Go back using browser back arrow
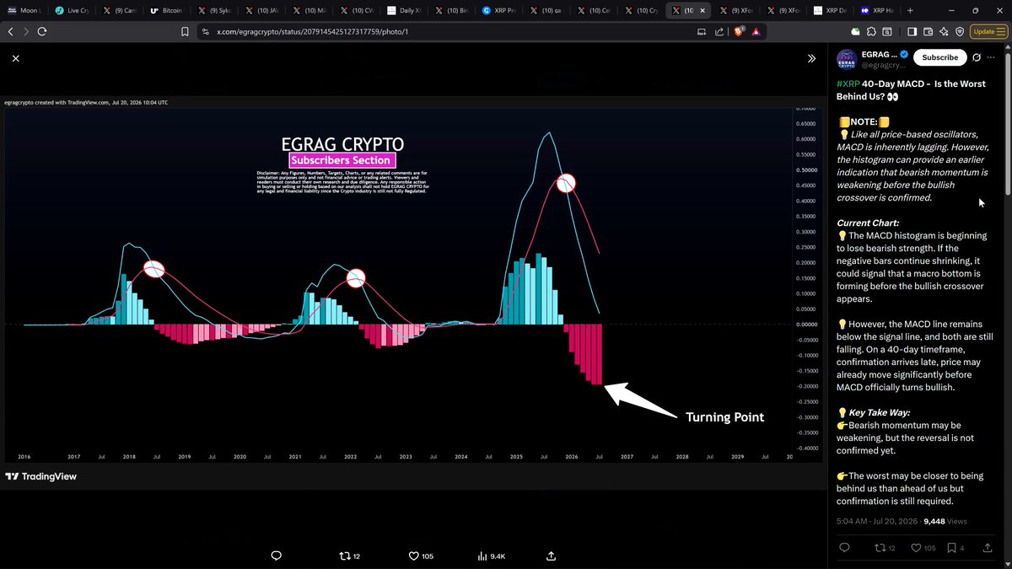The height and width of the screenshot is (569, 1012). [x=11, y=31]
